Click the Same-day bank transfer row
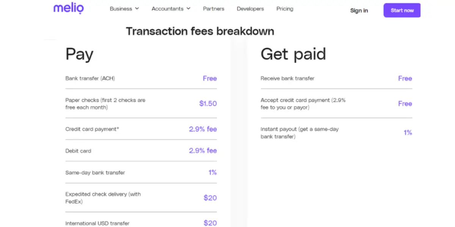Viewport: 455px width, 227px height. [x=141, y=173]
